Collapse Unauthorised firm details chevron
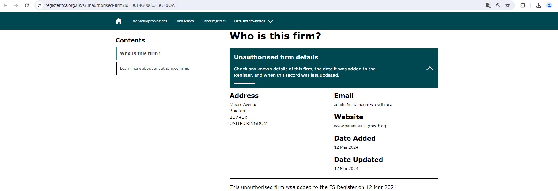This screenshot has width=558, height=191. coord(430,68)
